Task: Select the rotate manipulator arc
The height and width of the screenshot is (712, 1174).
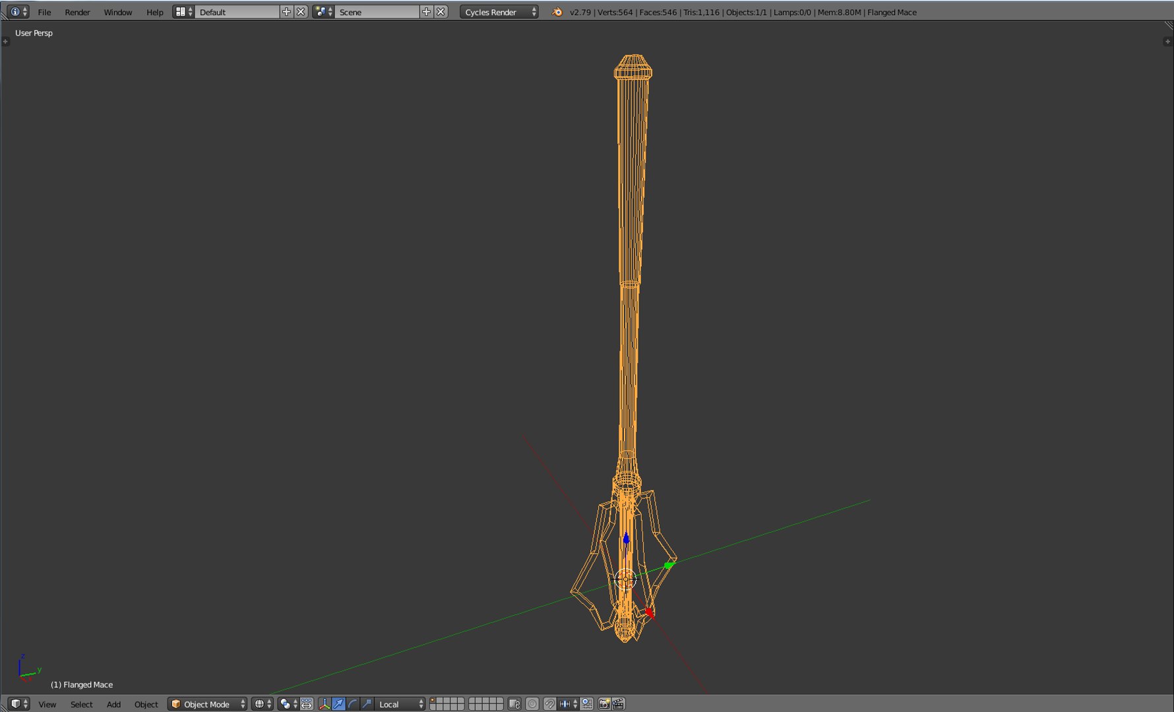Action: [x=352, y=704]
